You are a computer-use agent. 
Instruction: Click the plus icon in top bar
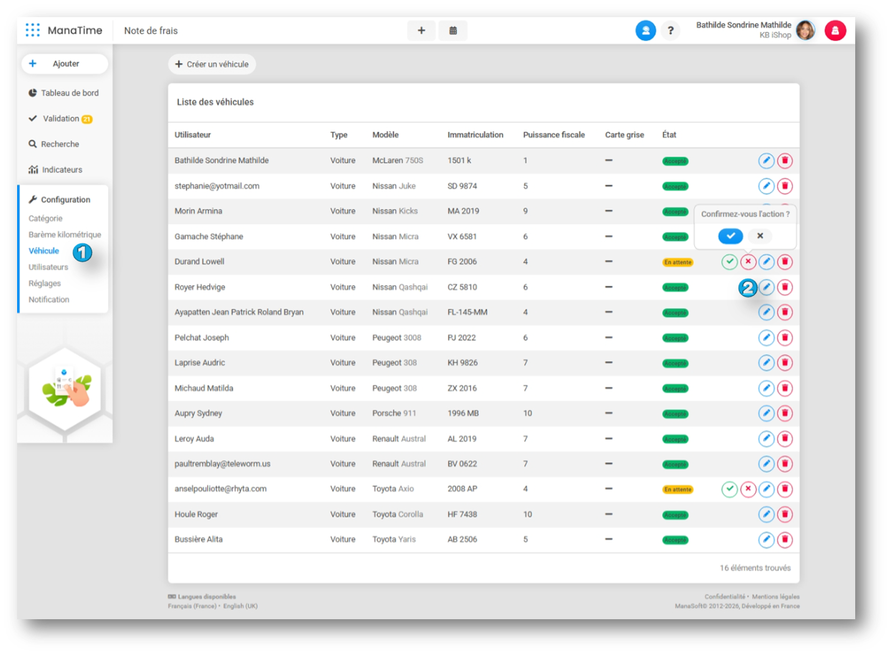pos(421,31)
